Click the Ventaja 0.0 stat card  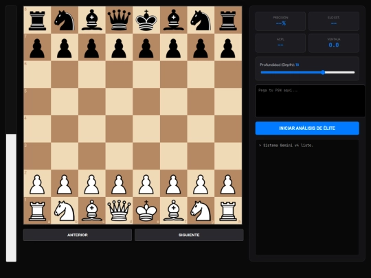[x=334, y=43]
